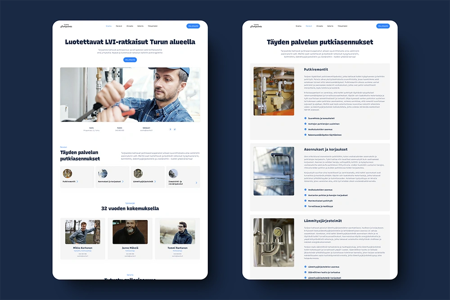
Task: Click the headline 'Luotettavat LVI-ratkaisut Turun alueella'
Action: (130, 42)
